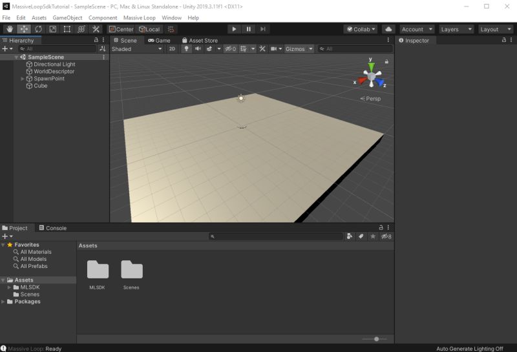Start Play mode
The width and height of the screenshot is (517, 352).
click(x=234, y=29)
